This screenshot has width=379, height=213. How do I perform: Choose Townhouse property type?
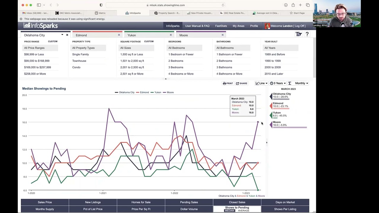tap(79, 61)
